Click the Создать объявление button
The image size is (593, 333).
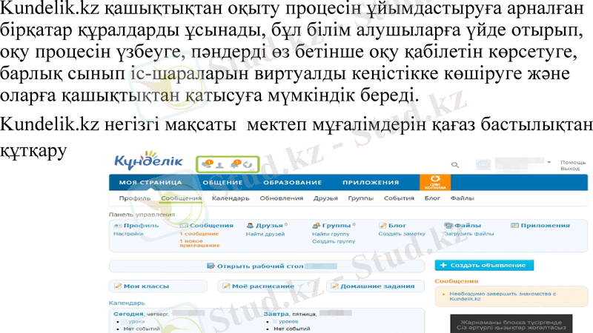[483, 265]
